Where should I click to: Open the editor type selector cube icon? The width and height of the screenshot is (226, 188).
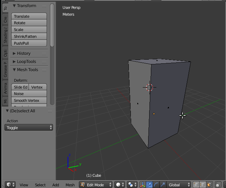pos(10,185)
